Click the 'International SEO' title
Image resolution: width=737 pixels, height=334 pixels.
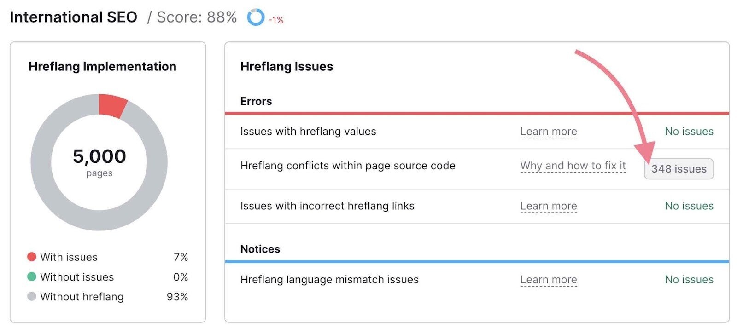74,17
